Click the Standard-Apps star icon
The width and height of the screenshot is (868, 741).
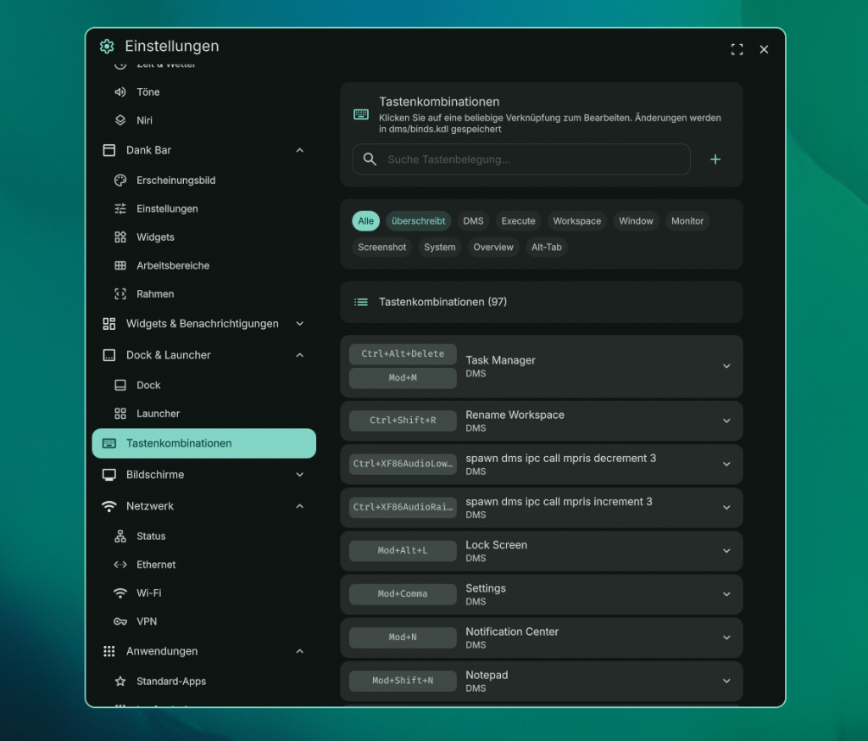(120, 681)
